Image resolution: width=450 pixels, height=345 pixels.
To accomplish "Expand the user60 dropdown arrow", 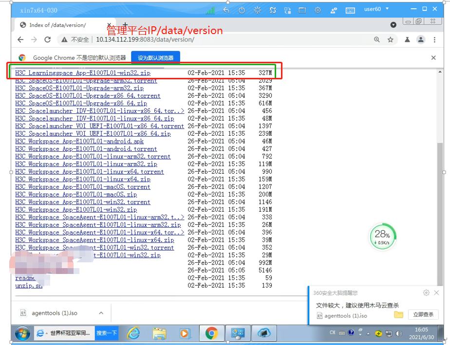I will coord(387,9).
